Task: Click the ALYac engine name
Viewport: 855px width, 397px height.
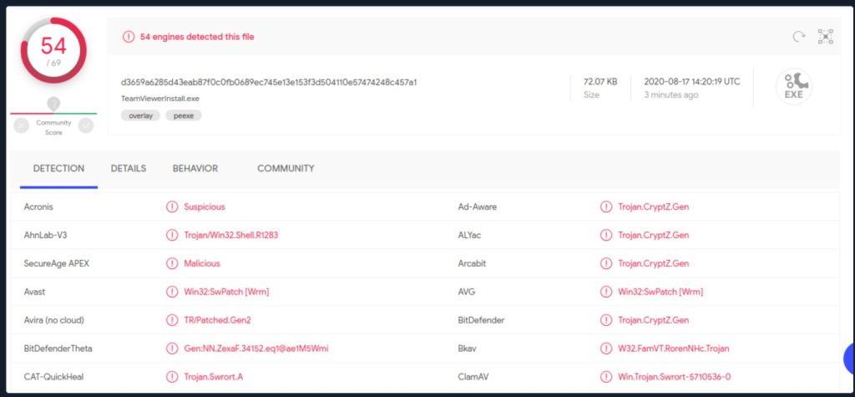Action: click(x=469, y=235)
